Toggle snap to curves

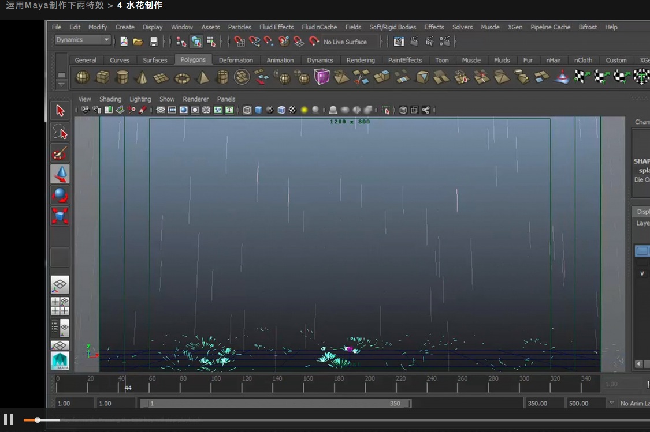pyautogui.click(x=255, y=42)
